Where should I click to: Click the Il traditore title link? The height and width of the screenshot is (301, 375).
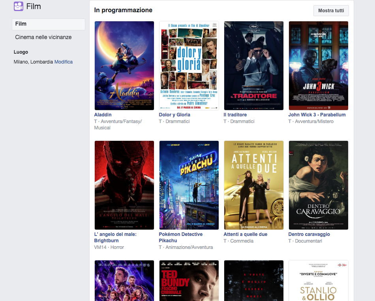(x=235, y=115)
